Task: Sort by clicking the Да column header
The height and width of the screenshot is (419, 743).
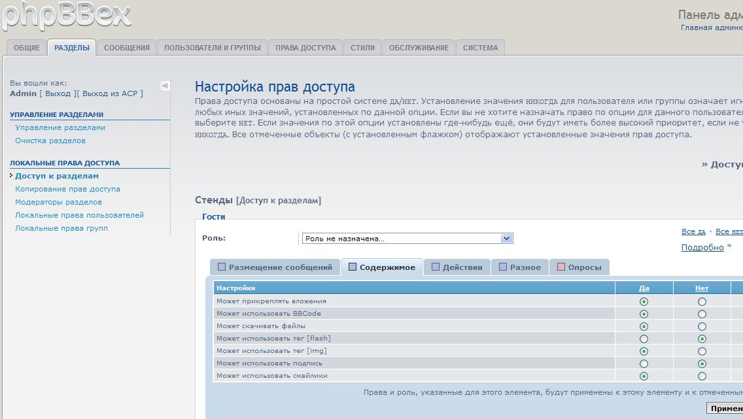Action: (x=644, y=288)
